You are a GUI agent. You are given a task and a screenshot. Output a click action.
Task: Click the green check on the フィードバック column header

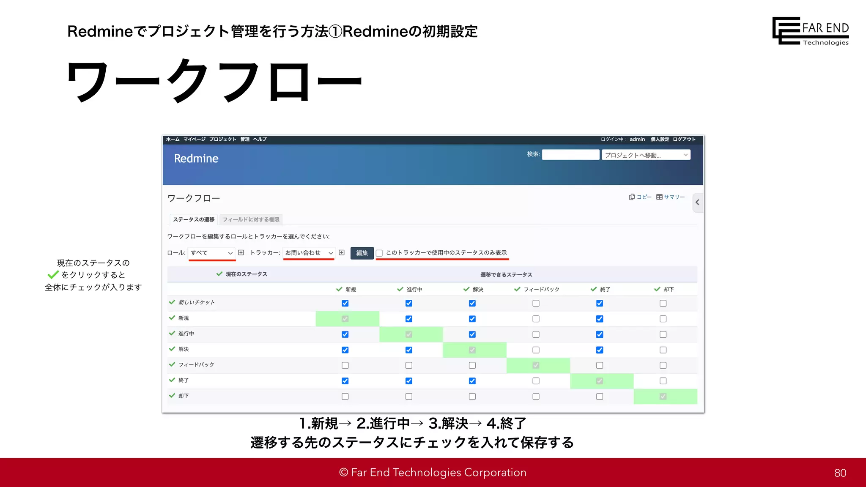[x=517, y=289]
